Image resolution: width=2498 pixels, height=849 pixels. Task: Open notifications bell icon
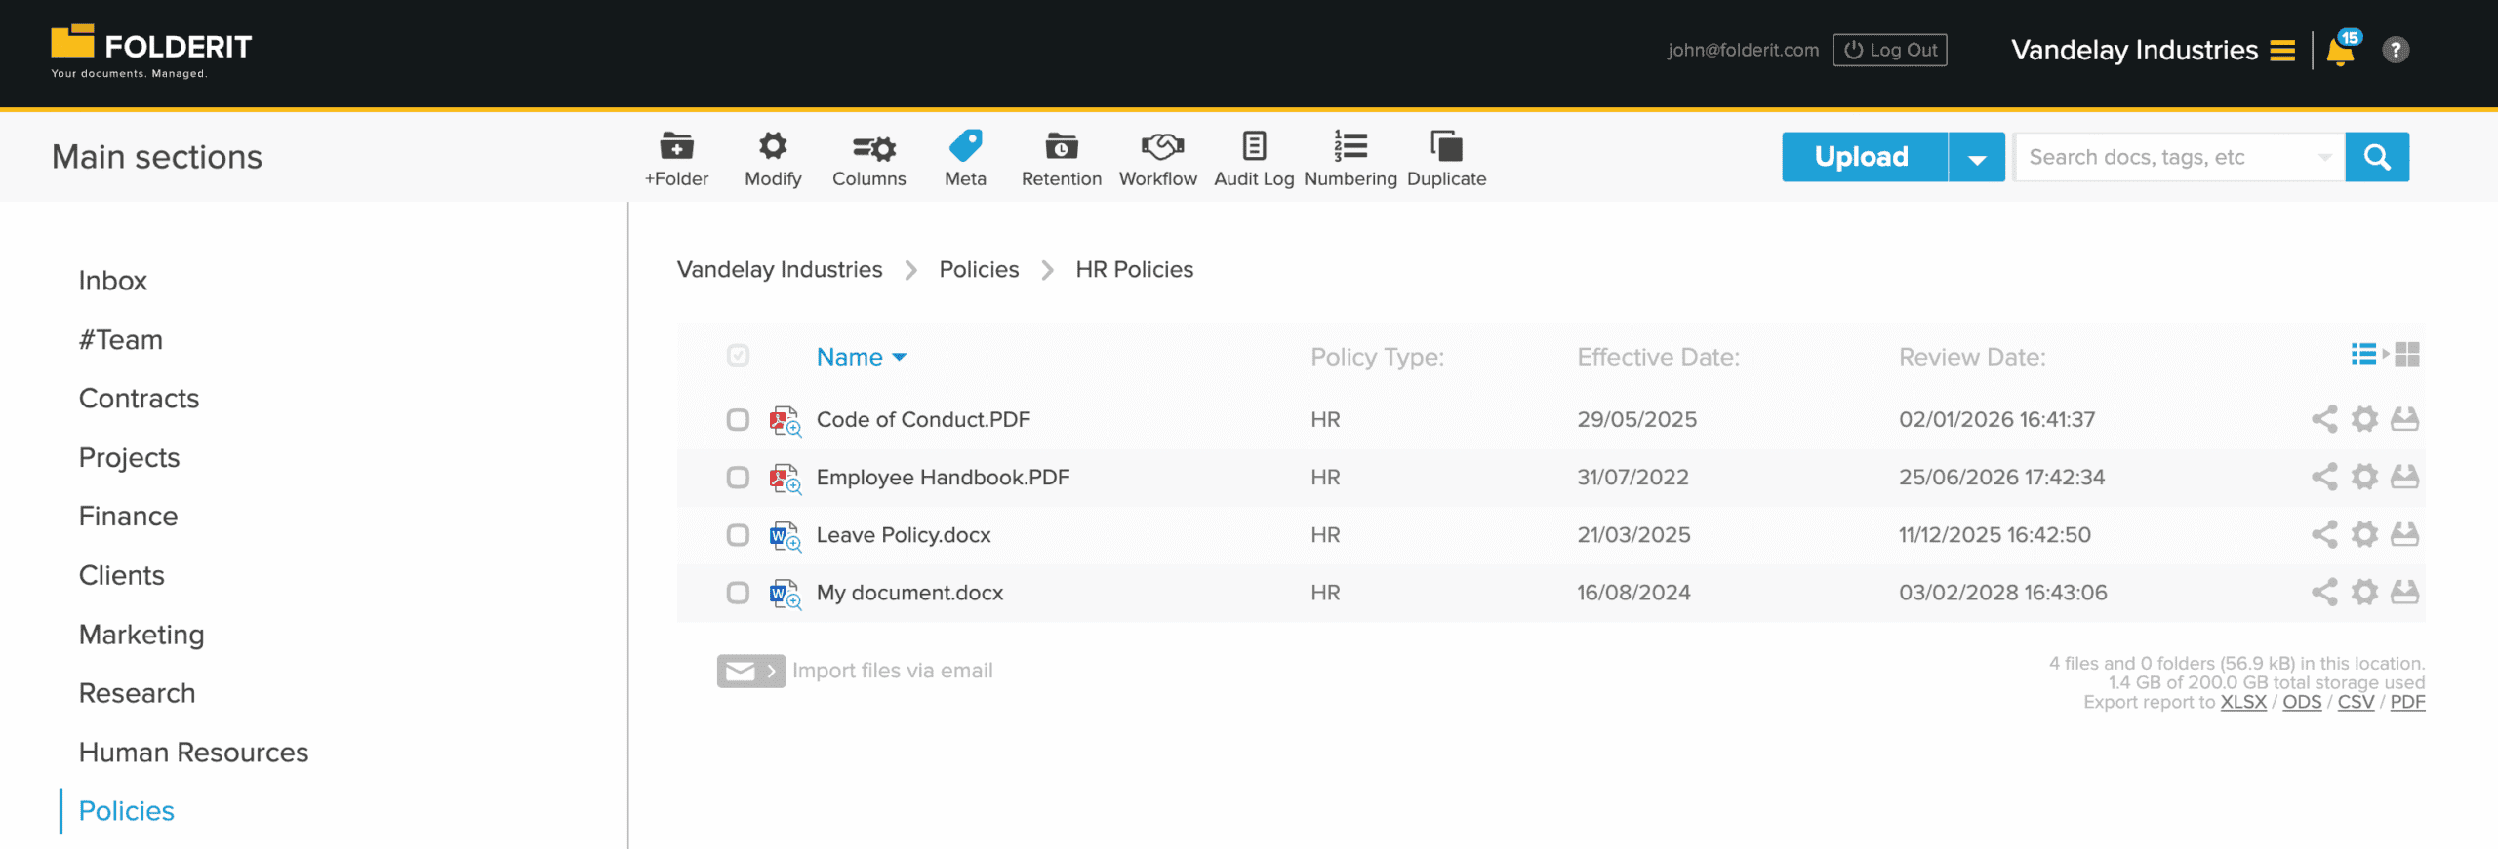click(x=2341, y=51)
